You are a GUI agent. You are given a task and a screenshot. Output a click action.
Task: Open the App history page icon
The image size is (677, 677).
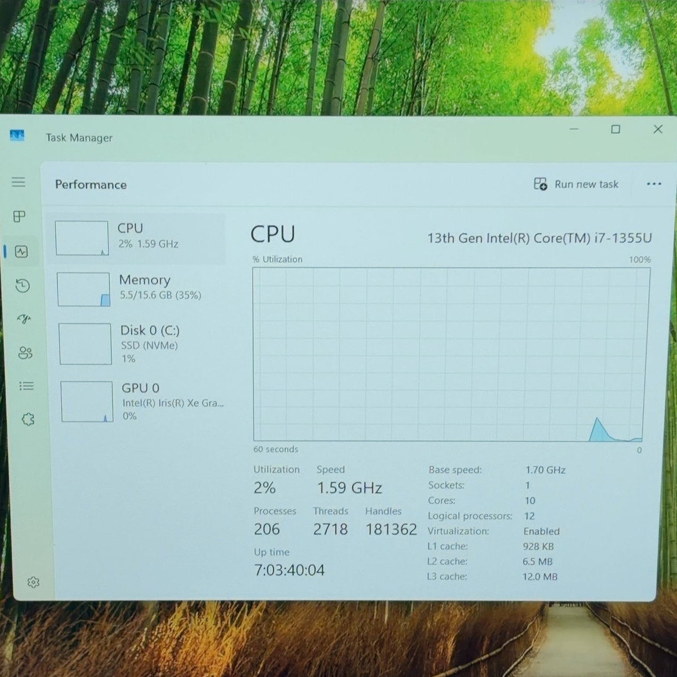pos(23,286)
